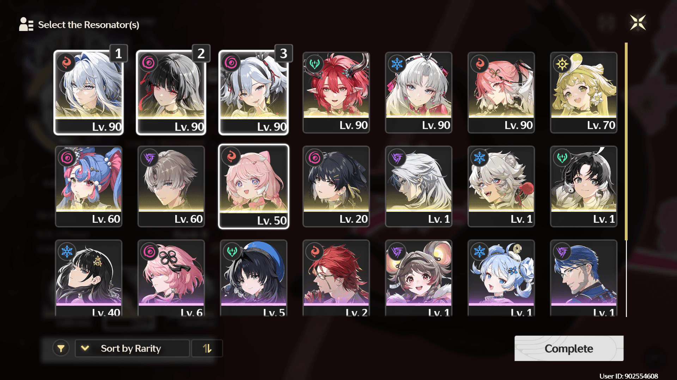Select the blue-haired twin-tail Lv. 60 resonator
Screen dimensions: 677x380
tap(89, 186)
